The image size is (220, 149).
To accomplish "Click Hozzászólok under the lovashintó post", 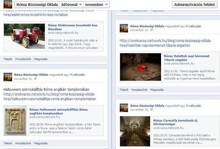I will click(x=23, y=59).
